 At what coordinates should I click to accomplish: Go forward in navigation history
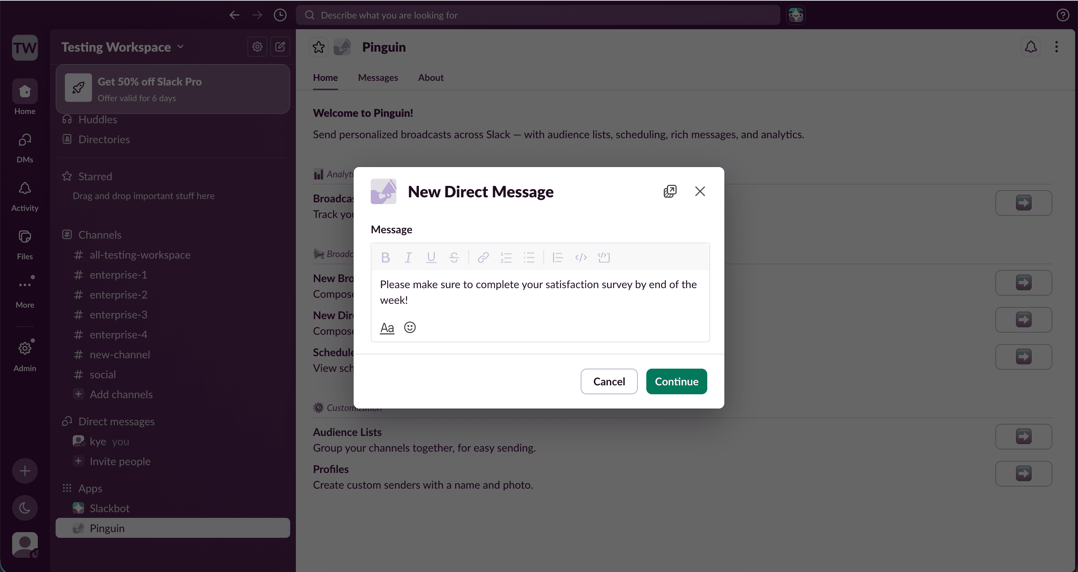[x=257, y=15]
